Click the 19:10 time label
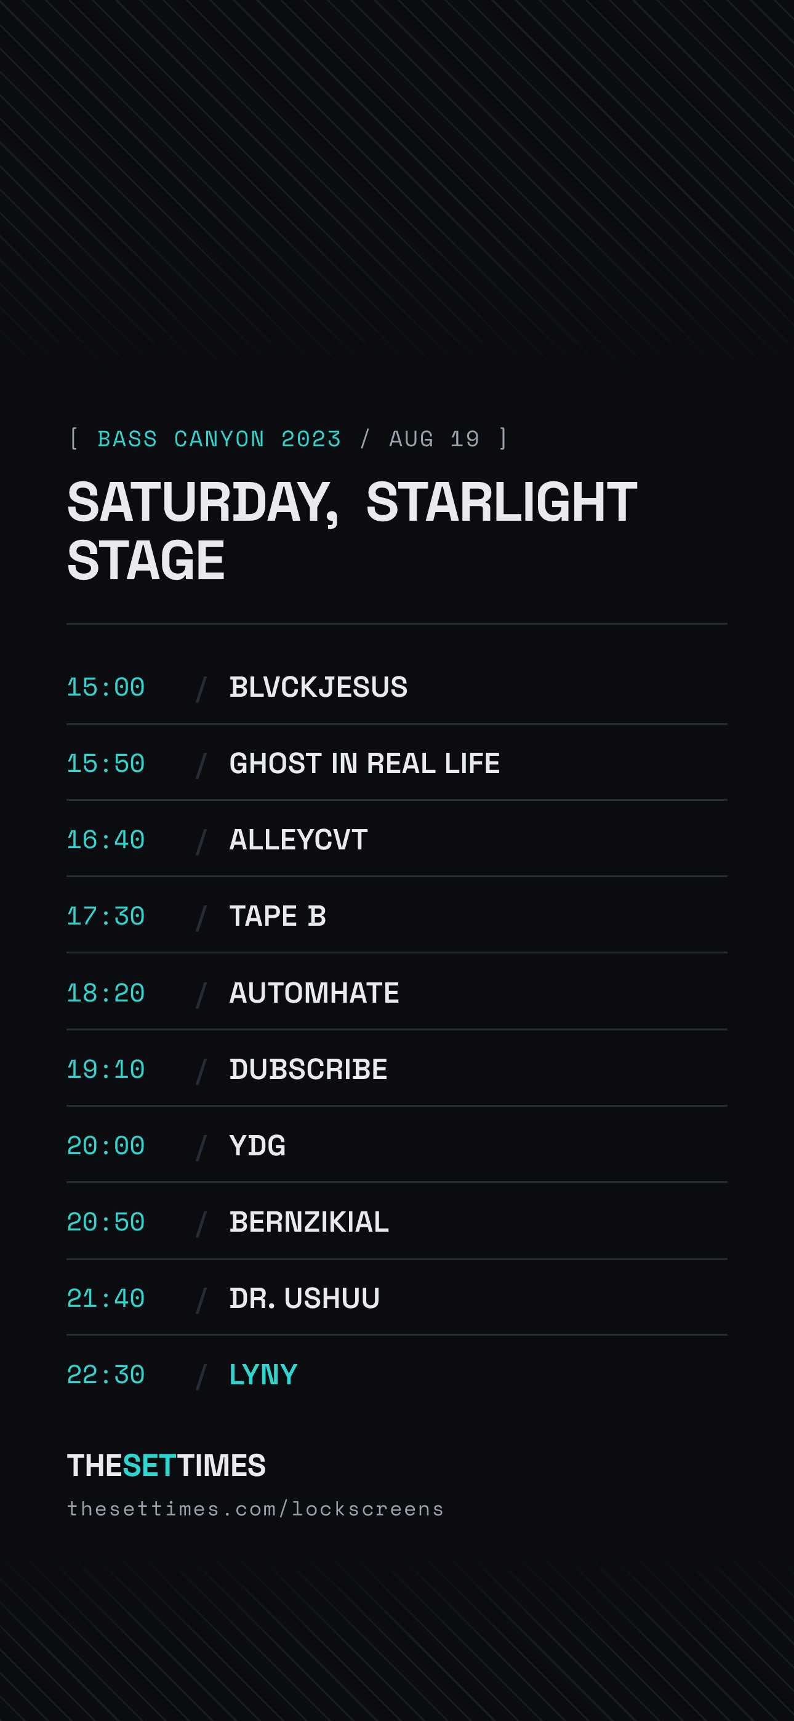The image size is (794, 1721). coord(106,1069)
